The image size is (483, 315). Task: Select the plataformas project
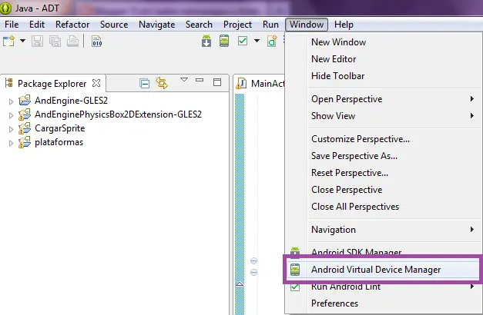59,142
